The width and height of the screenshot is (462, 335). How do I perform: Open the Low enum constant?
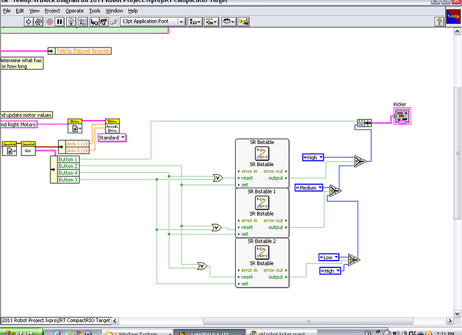(x=329, y=257)
